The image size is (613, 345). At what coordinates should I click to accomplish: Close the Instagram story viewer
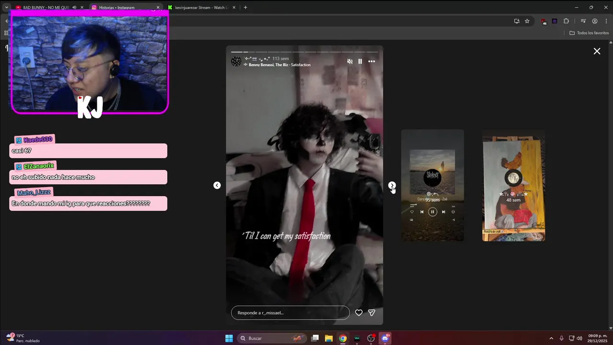click(x=597, y=51)
